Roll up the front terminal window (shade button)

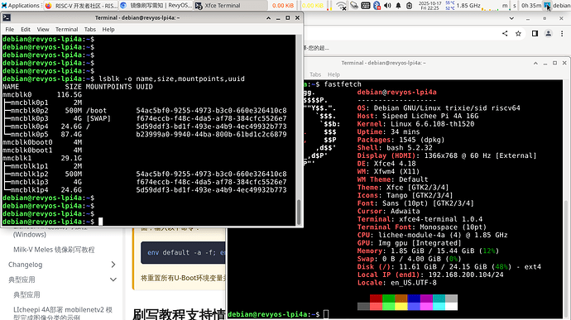pos(268,17)
